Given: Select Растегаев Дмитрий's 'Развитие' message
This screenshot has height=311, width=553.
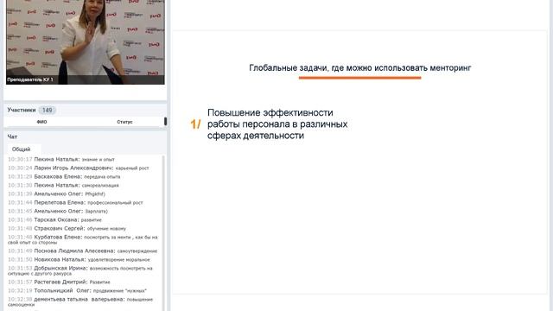Looking at the screenshot, I should tap(59, 282).
